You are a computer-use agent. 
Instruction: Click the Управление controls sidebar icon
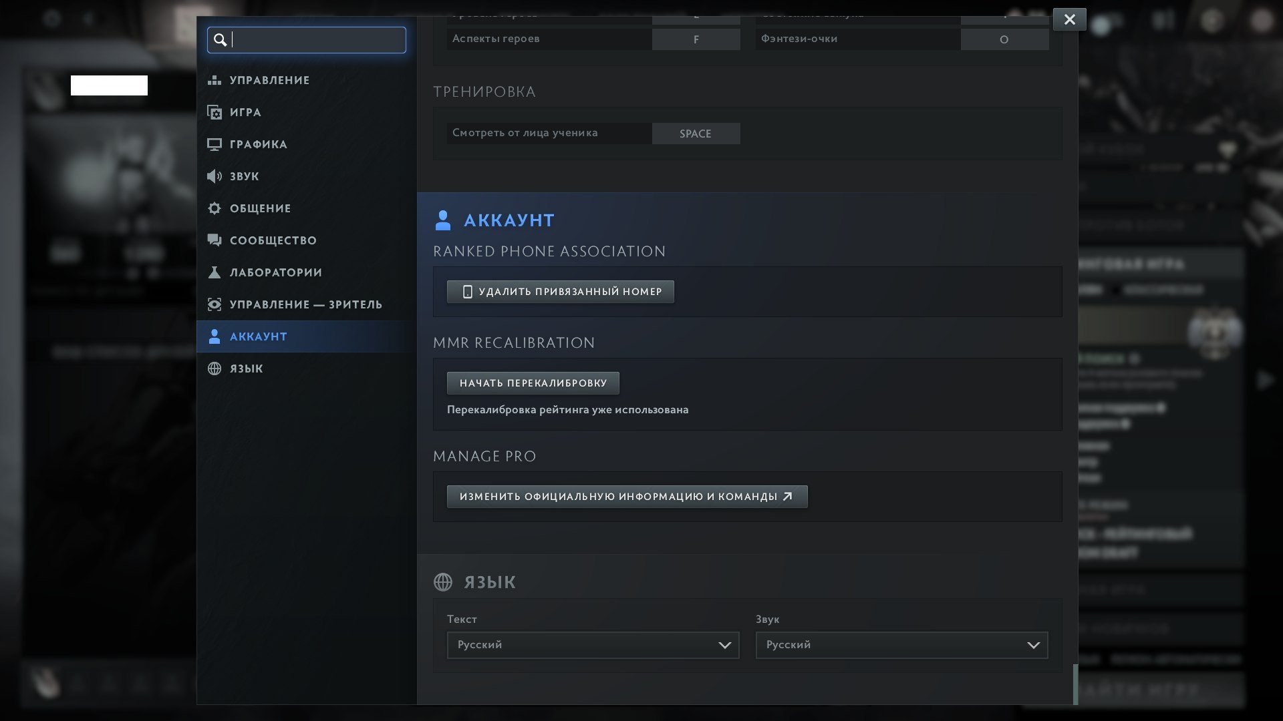[x=214, y=80]
